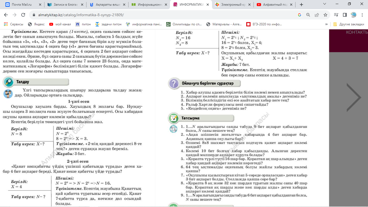Open the Chrome profile avatar
The width and height of the screenshot is (368, 207).
353,15
